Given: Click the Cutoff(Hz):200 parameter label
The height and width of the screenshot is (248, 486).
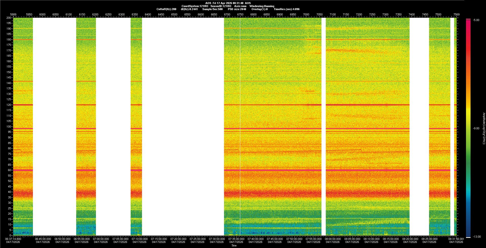Looking at the screenshot, I should 166,9.
